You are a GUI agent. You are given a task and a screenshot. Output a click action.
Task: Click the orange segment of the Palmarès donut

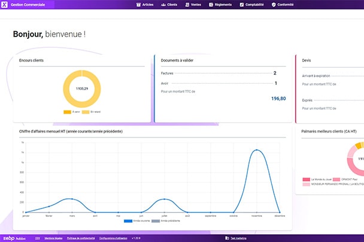359,146
